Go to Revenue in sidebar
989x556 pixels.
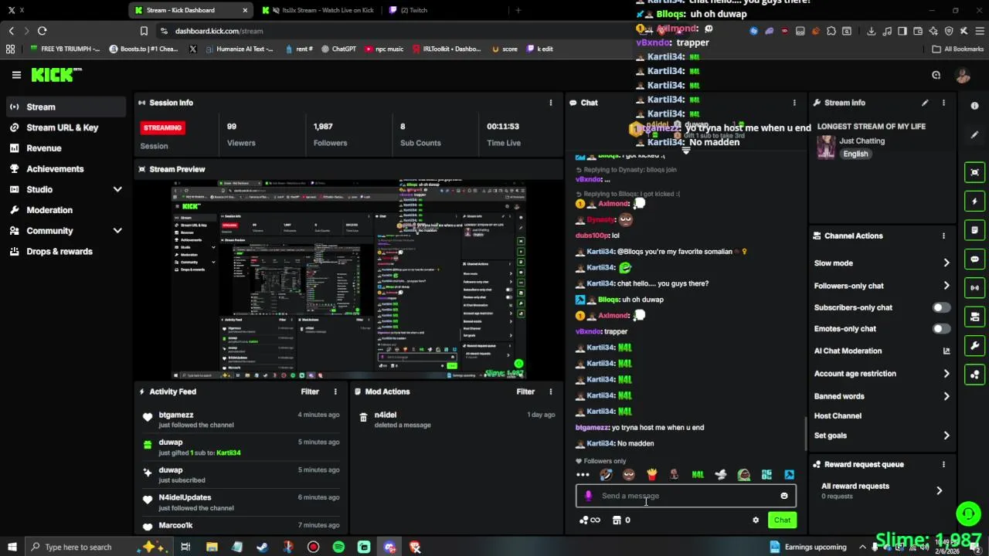tap(65, 148)
